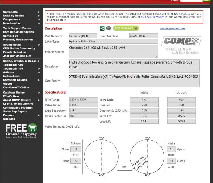This screenshot has height=183, width=213.
Task: Click the top search input box
Action: tap(191, 1)
